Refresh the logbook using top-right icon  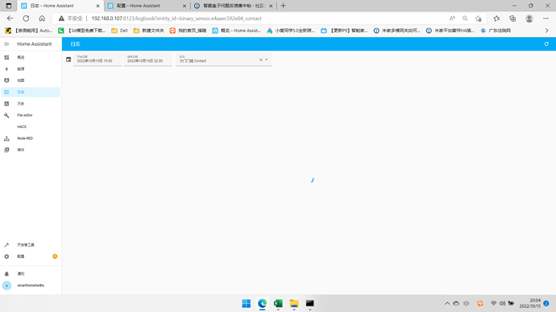tap(546, 44)
